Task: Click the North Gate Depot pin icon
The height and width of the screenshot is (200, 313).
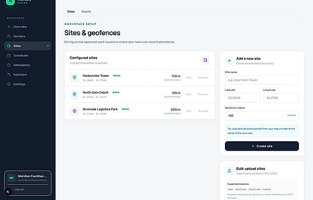Action: [74, 94]
